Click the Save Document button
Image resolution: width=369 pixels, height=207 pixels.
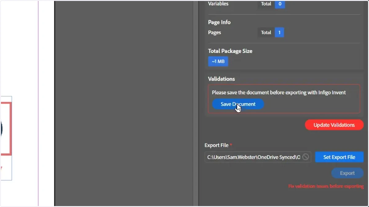click(x=238, y=104)
